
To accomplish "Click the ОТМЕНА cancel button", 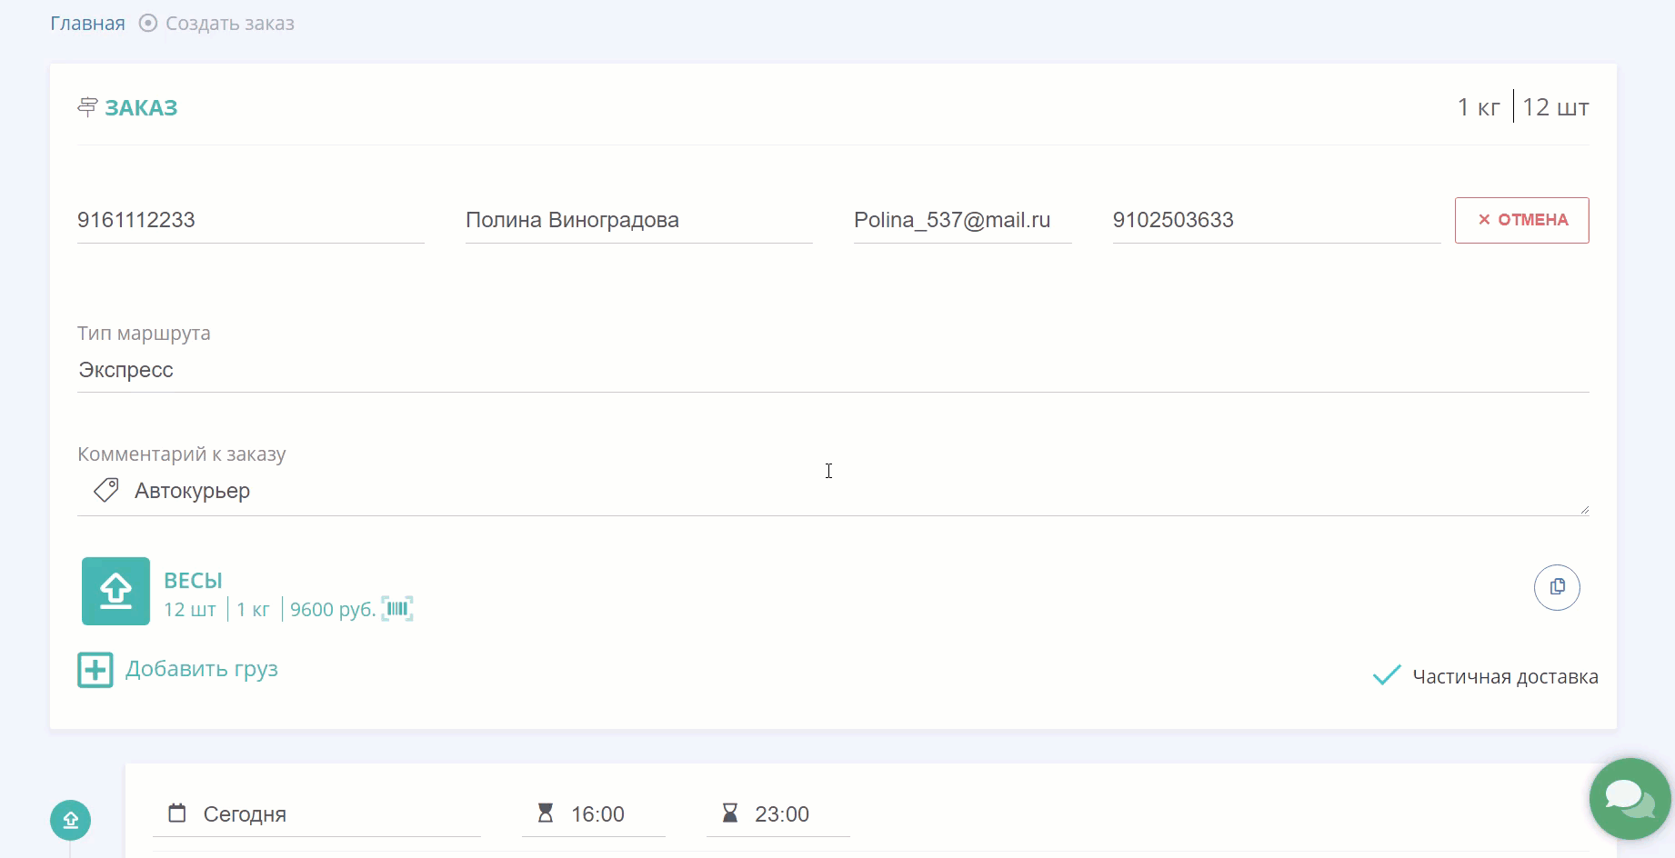I will click(1521, 220).
